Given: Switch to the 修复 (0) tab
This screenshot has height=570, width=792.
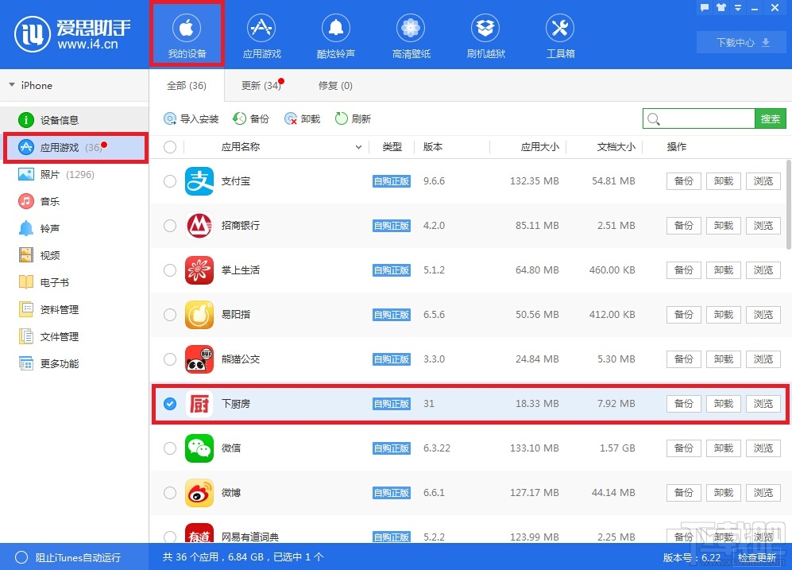Looking at the screenshot, I should [334, 85].
